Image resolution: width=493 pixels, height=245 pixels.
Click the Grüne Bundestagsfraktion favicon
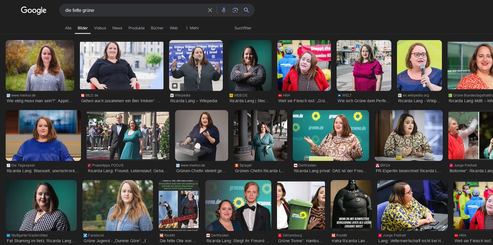450,95
